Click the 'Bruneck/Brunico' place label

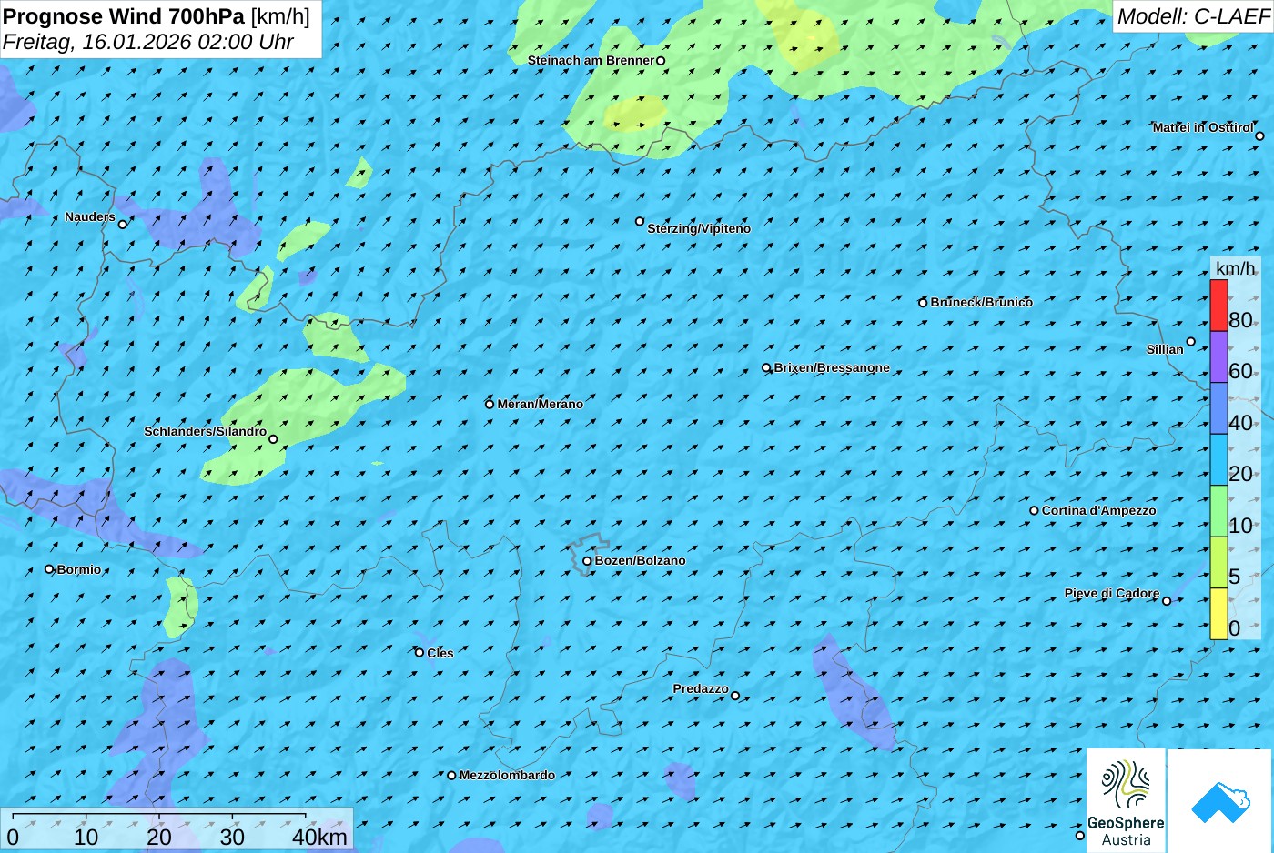tap(982, 302)
